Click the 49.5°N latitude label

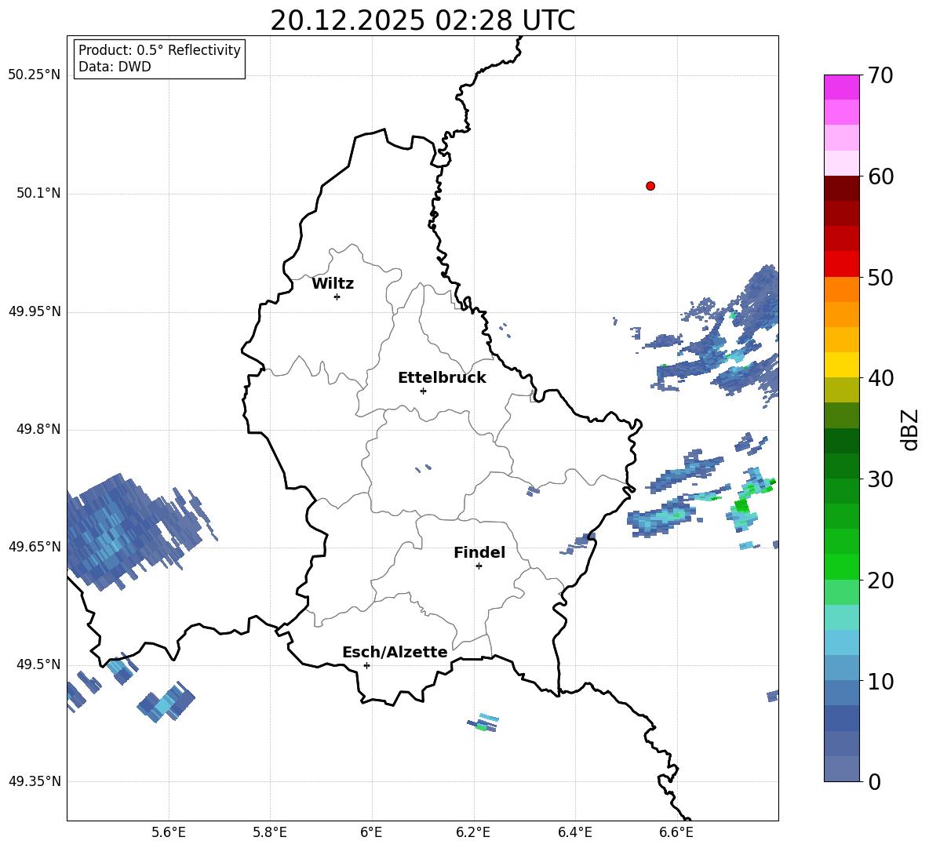pyautogui.click(x=38, y=664)
